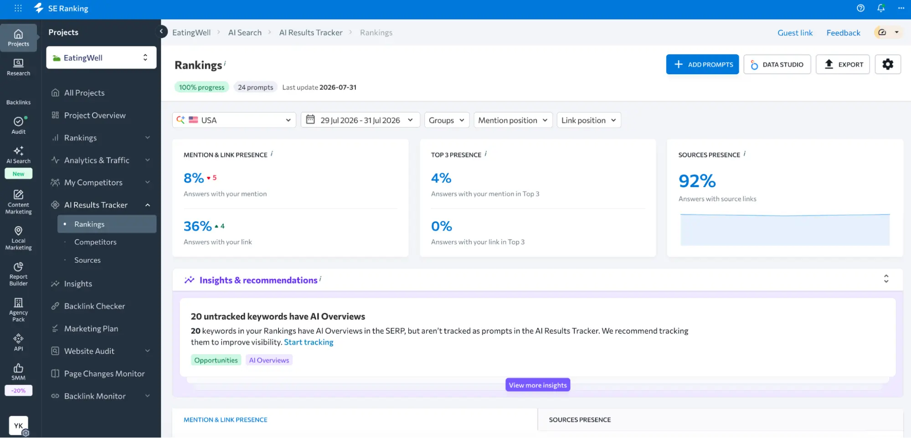Screen dimensions: 911x438
Task: Collapse the Projects sidebar panel
Action: (161, 31)
